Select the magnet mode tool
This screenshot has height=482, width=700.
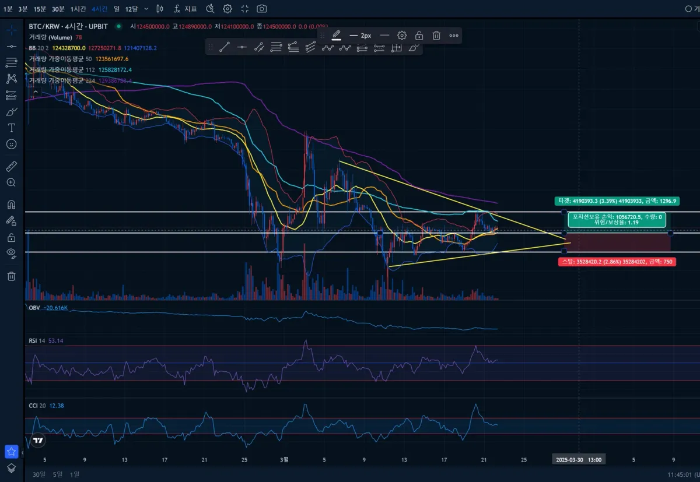[11, 205]
